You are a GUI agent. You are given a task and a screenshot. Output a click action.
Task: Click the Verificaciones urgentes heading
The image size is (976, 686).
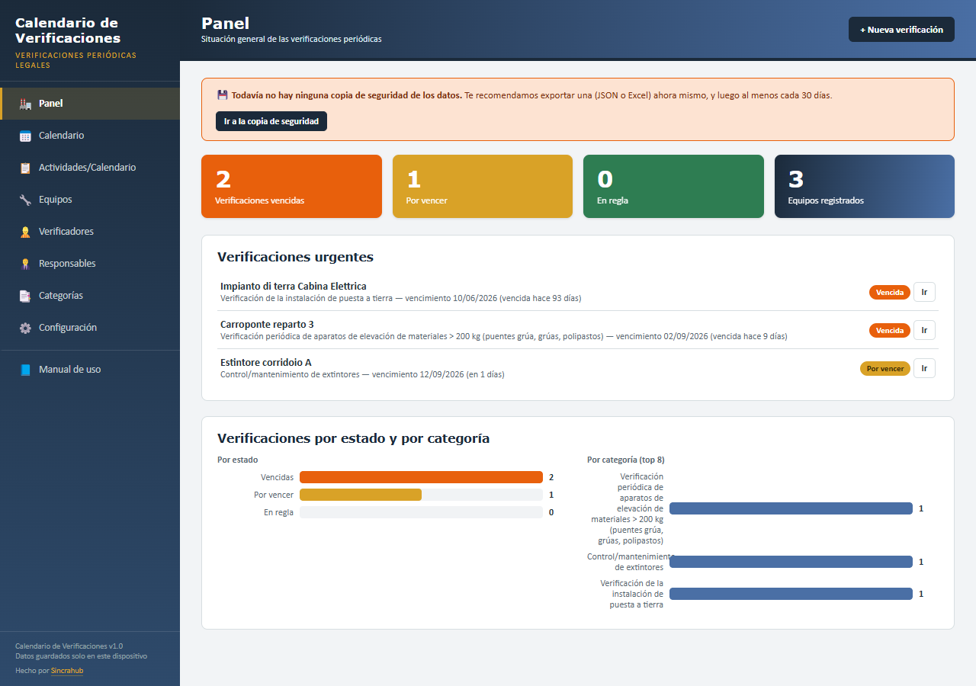pyautogui.click(x=295, y=257)
